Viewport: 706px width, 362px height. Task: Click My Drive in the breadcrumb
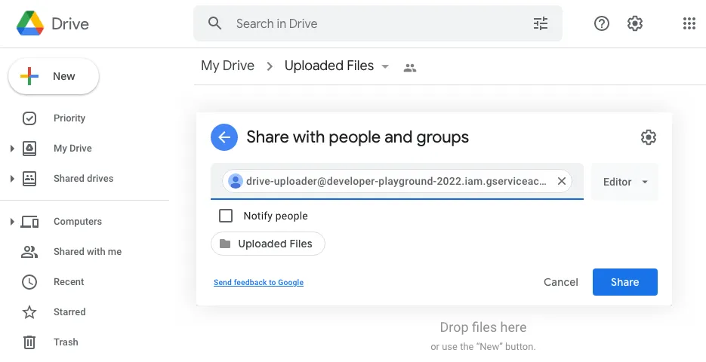tap(228, 66)
